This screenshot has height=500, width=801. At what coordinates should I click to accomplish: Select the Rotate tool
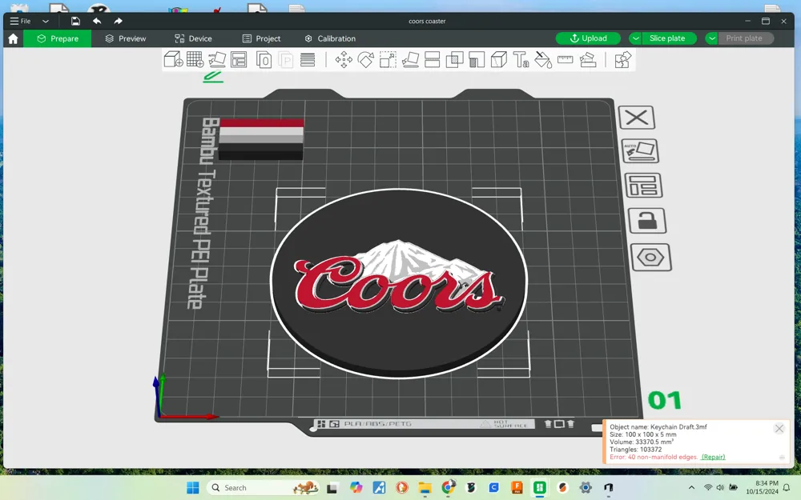[366, 60]
